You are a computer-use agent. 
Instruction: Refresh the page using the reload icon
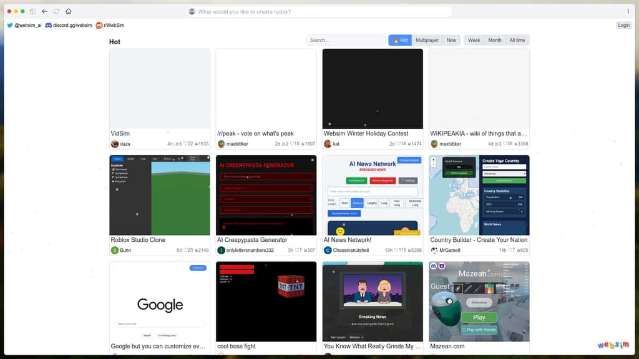pos(55,11)
